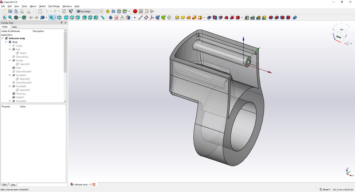Close the Combo View panel
This screenshot has width=355, height=192.
pos(65,23)
